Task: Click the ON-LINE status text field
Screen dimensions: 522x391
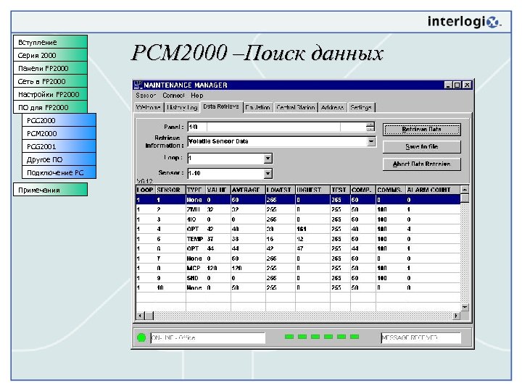Action: (x=208, y=337)
